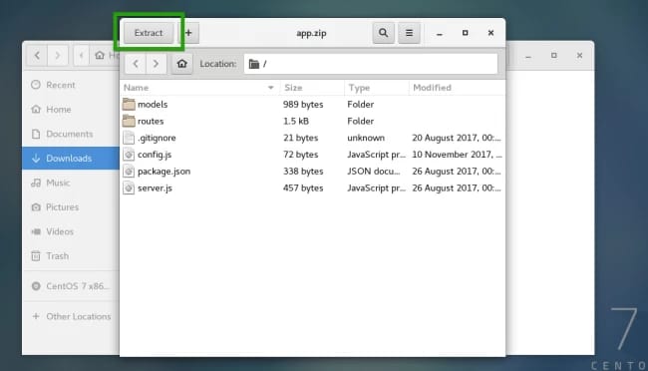Viewport: 648px width, 371px height.
Task: Open Other Locations in sidebar
Action: [x=71, y=316]
